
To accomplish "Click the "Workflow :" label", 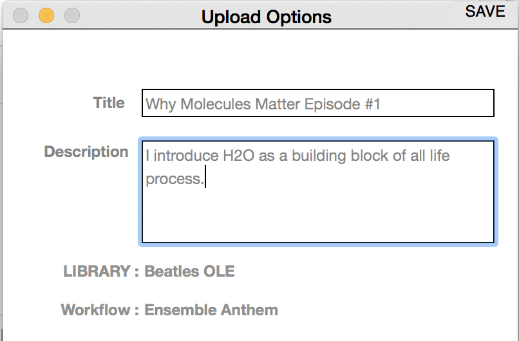I will tap(100, 310).
